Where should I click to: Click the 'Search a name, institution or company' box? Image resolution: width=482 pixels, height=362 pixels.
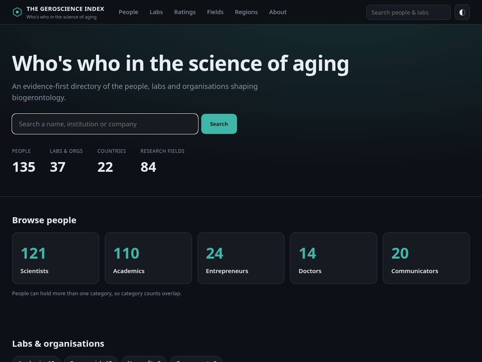105,124
